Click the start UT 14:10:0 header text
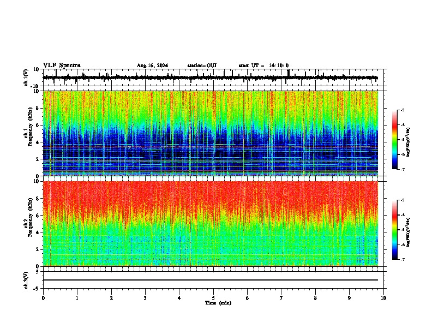Viewport: 432px width, 334px height. (x=263, y=65)
